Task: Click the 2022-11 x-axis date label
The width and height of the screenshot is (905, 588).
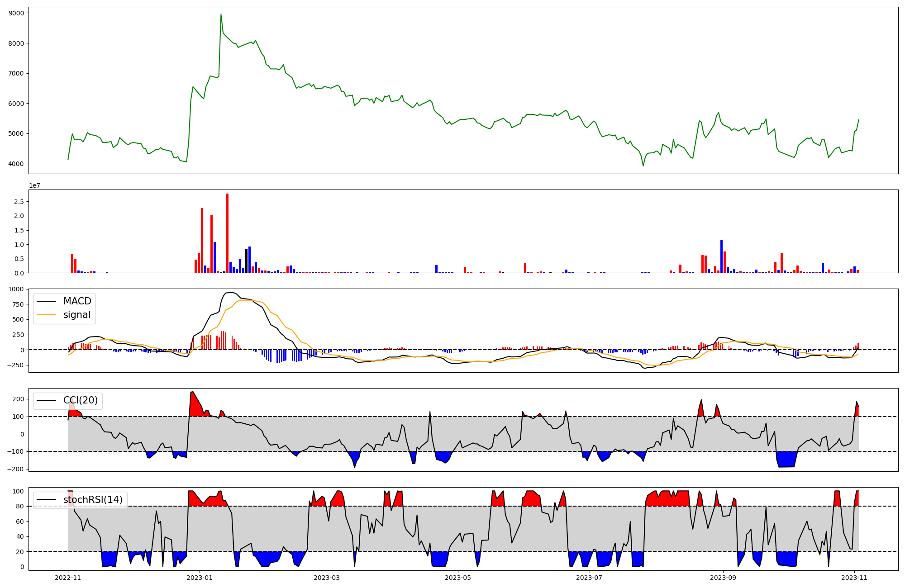Action: click(x=68, y=578)
